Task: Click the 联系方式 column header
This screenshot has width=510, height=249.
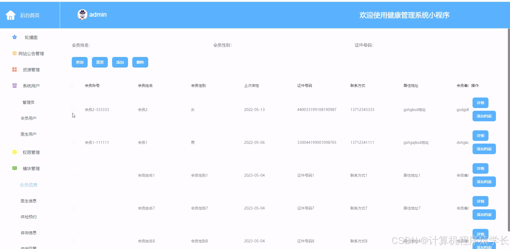Action: pyautogui.click(x=358, y=86)
